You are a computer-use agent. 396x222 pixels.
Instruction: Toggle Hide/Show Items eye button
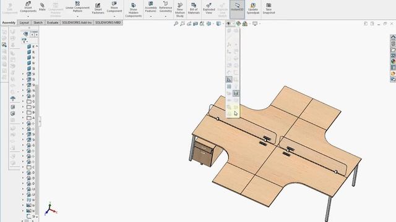pos(228,23)
